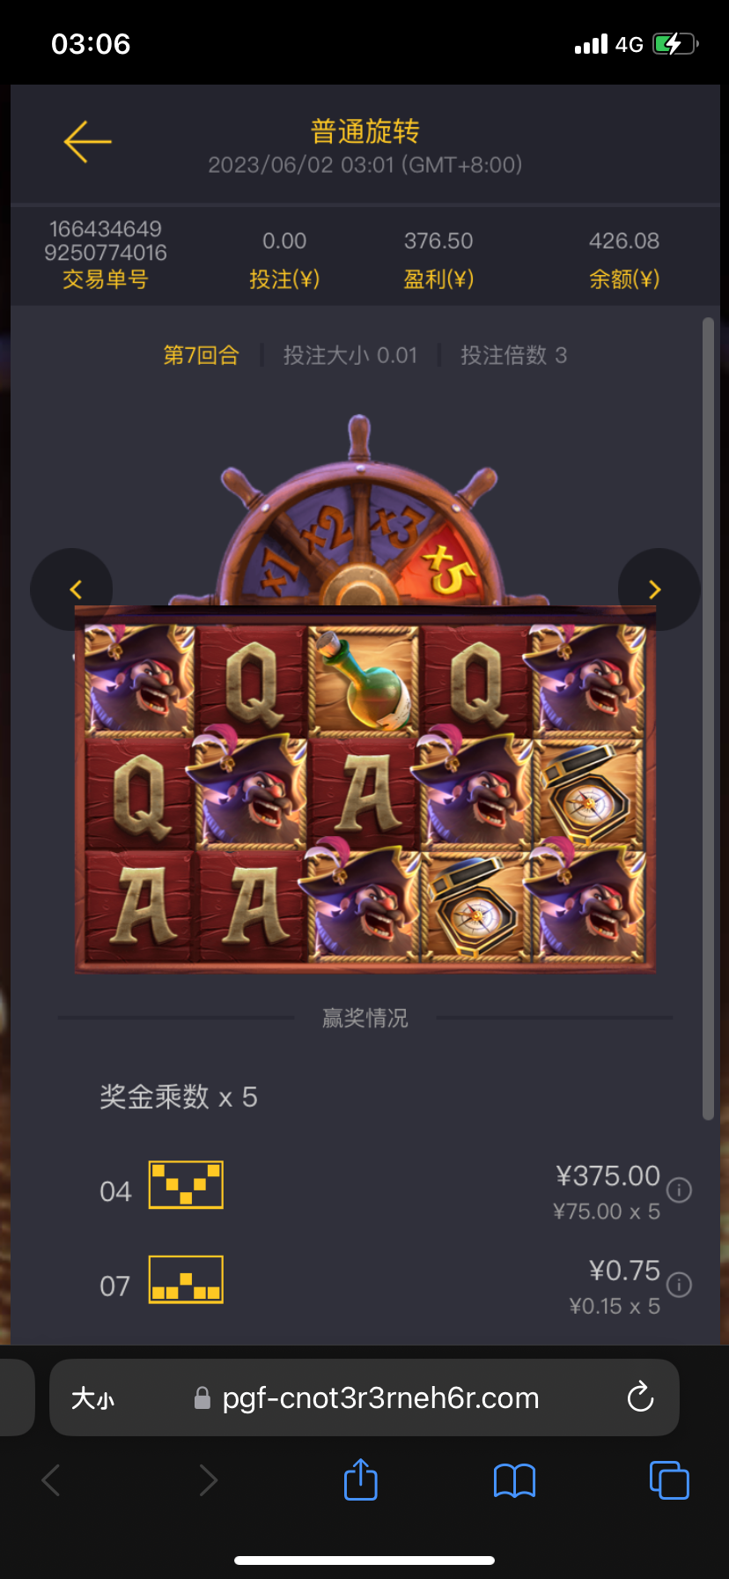Click payline 07 pattern icon

186,1279
